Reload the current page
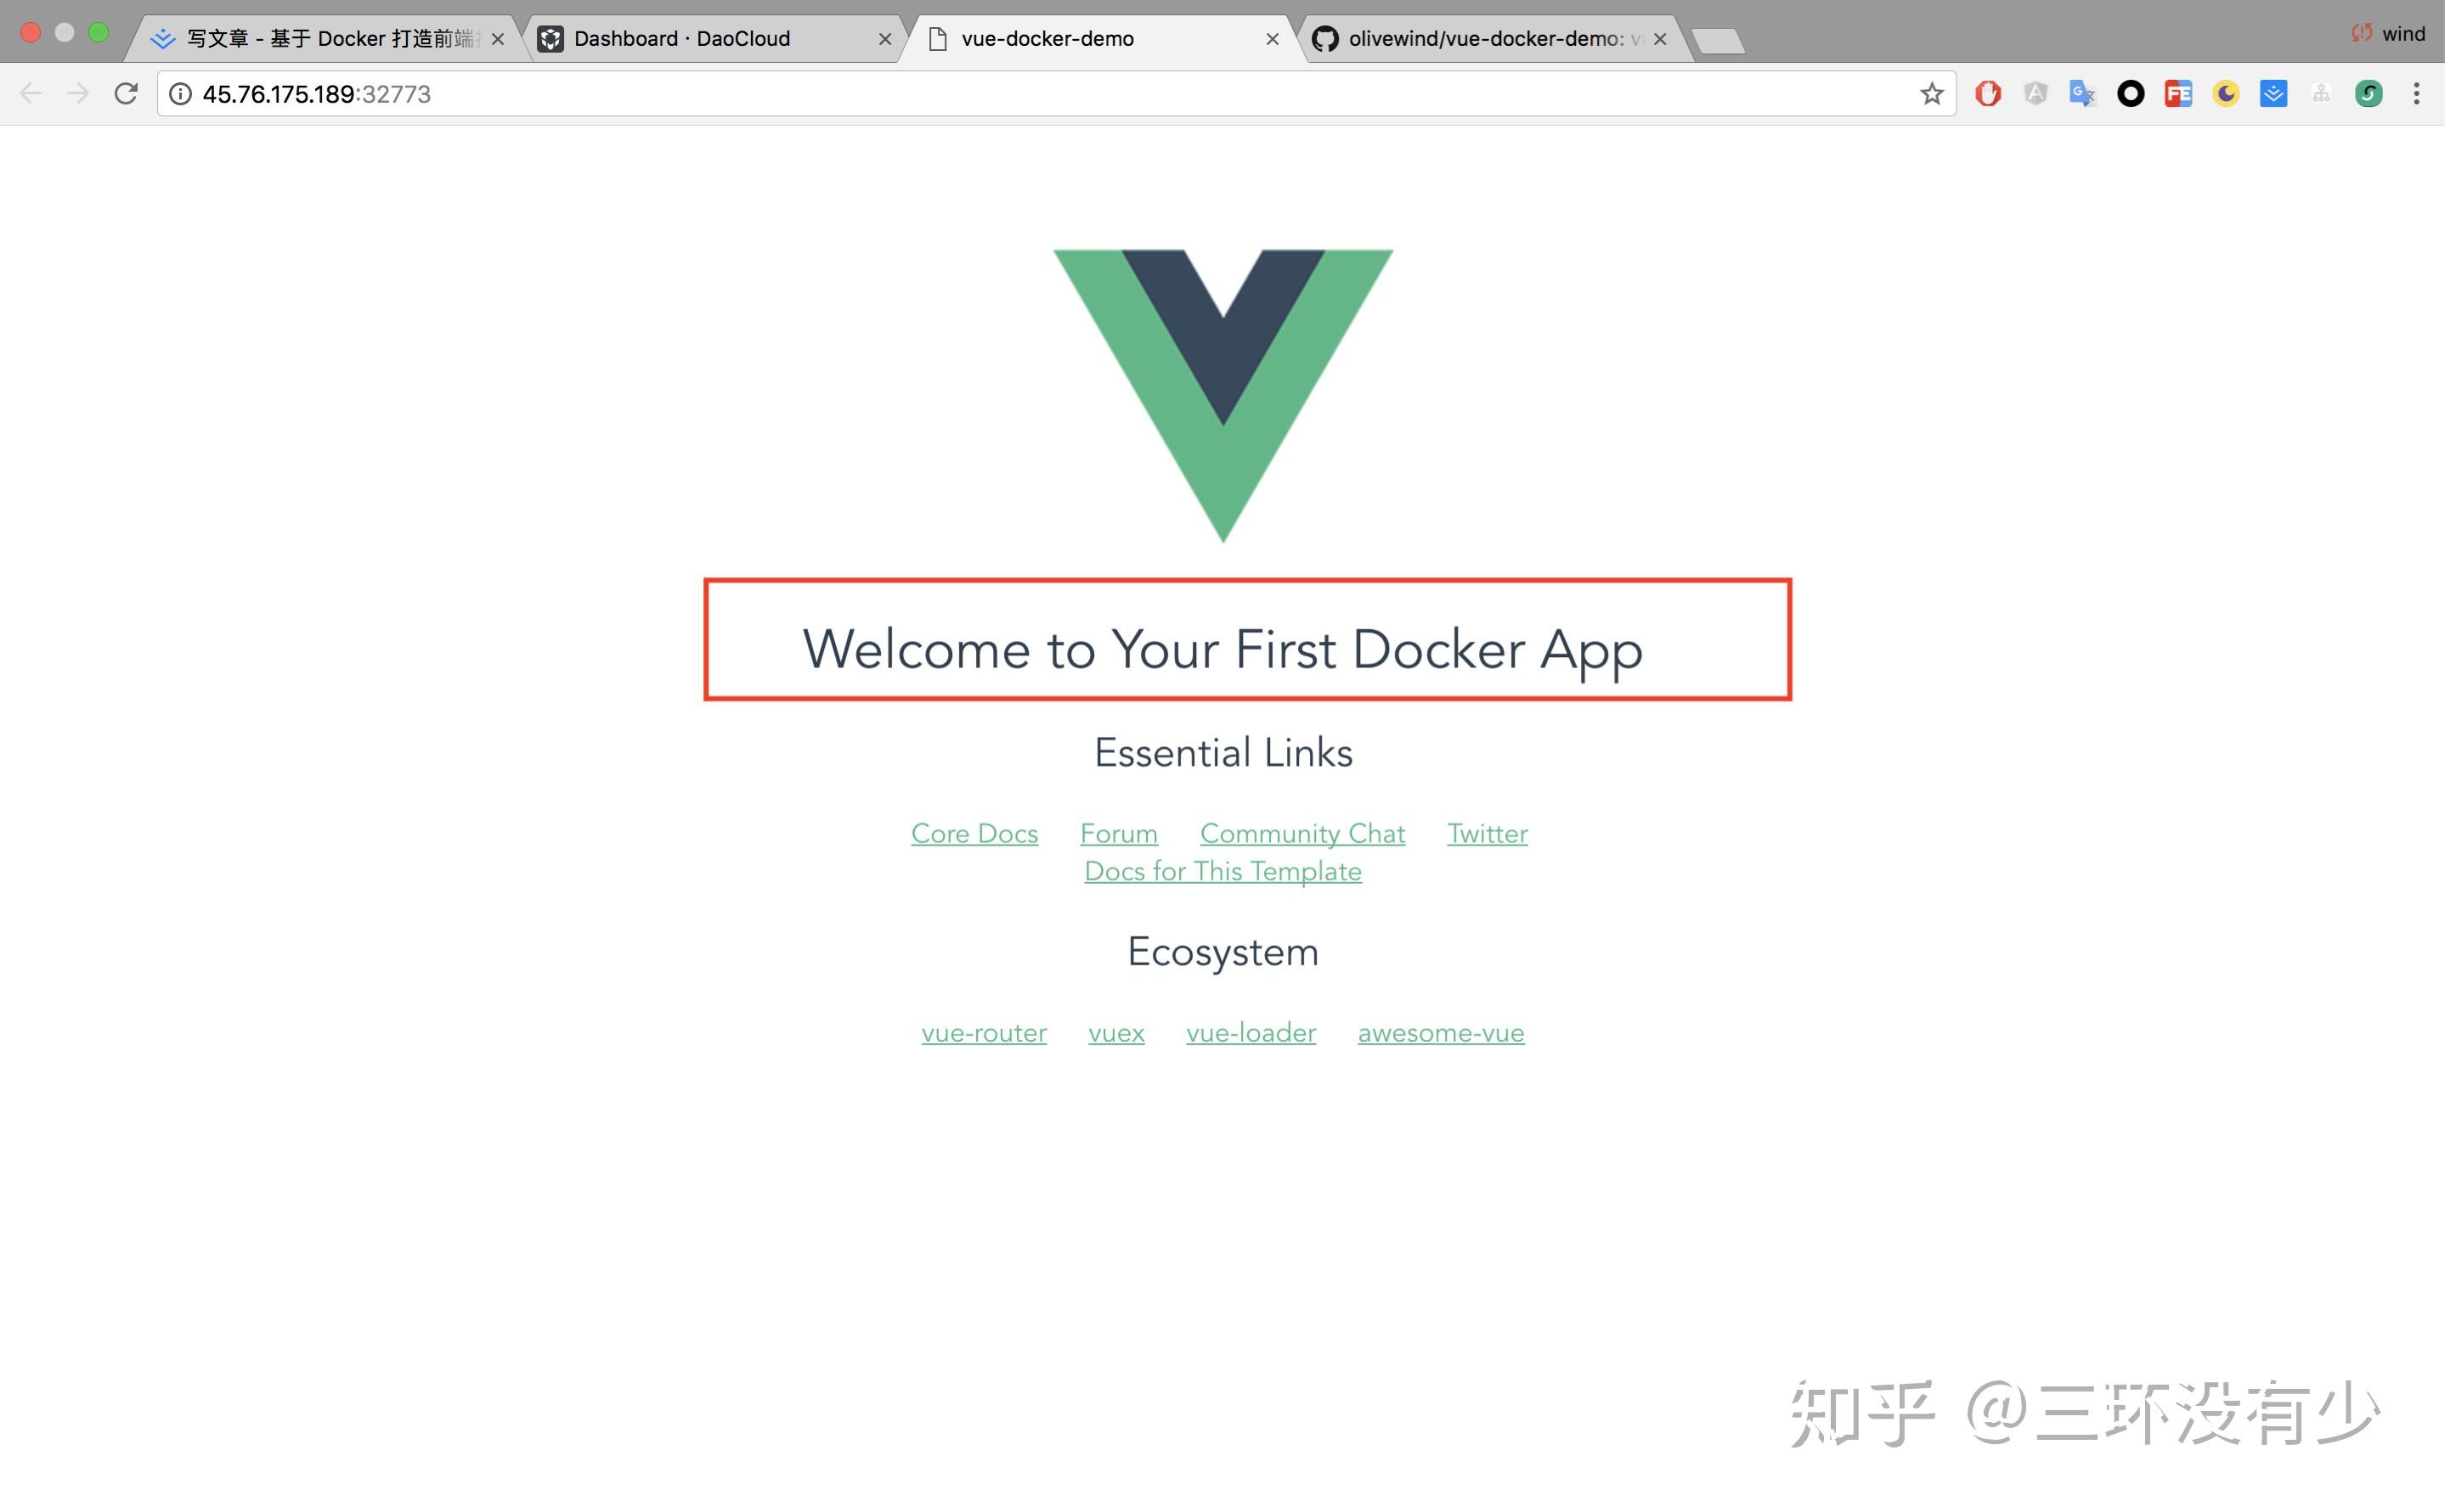Screen dimensions: 2445x1512 tap(126, 94)
